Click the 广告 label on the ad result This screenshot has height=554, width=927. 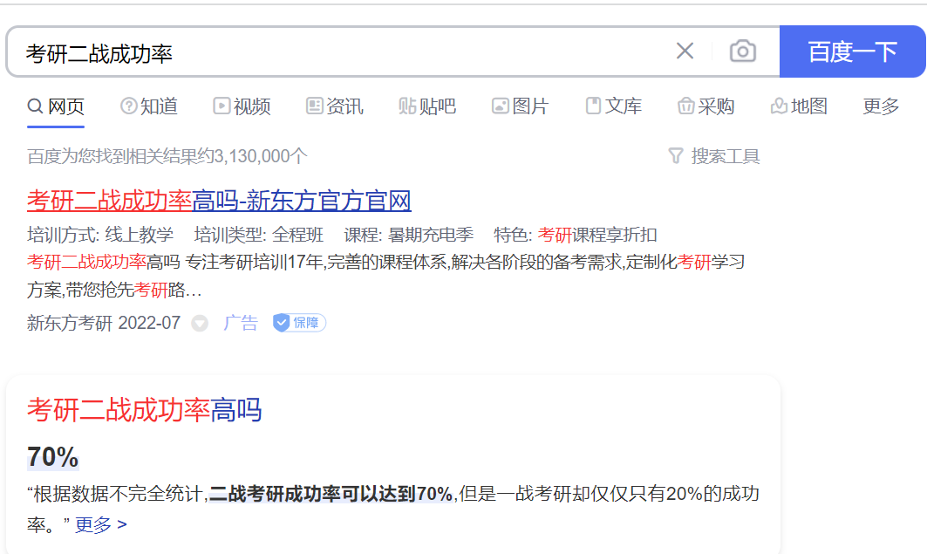point(241,323)
